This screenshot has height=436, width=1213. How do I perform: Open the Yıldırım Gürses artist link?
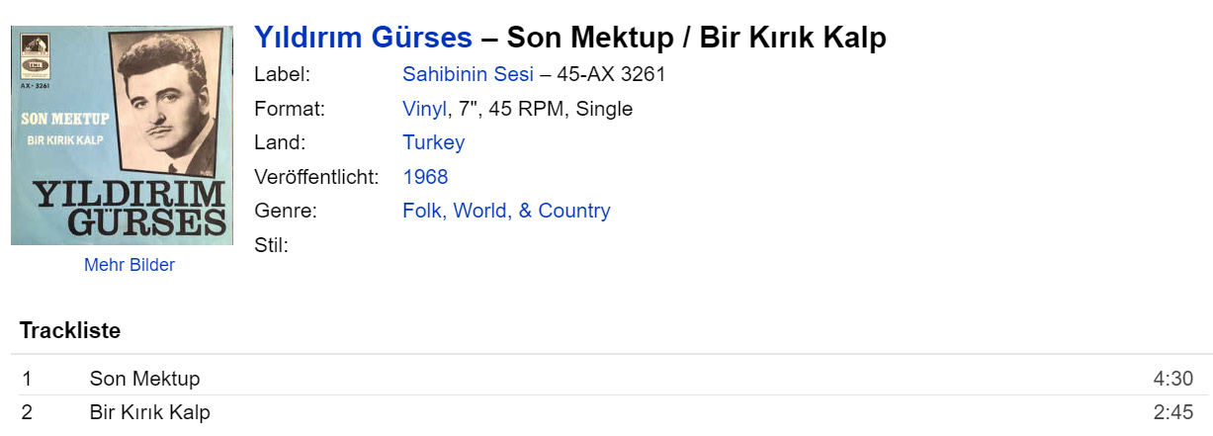click(363, 38)
